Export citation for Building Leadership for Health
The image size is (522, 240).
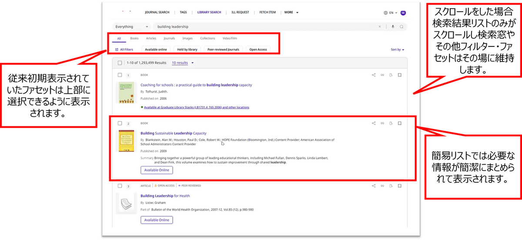tap(391, 186)
